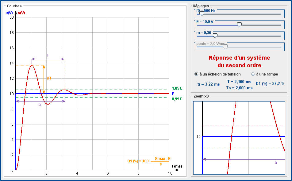Viewport: 292px width, 181px height.
Task: Click the m damping slider handle
Action: (215, 36)
